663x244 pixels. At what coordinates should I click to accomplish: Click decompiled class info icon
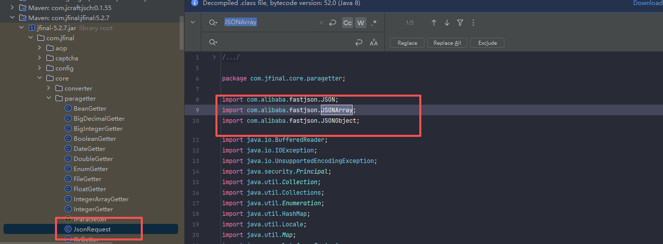click(194, 3)
